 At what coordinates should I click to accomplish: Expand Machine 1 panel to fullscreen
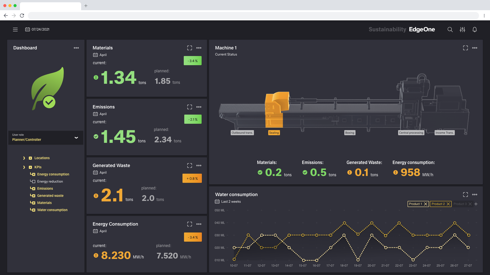[x=465, y=48]
